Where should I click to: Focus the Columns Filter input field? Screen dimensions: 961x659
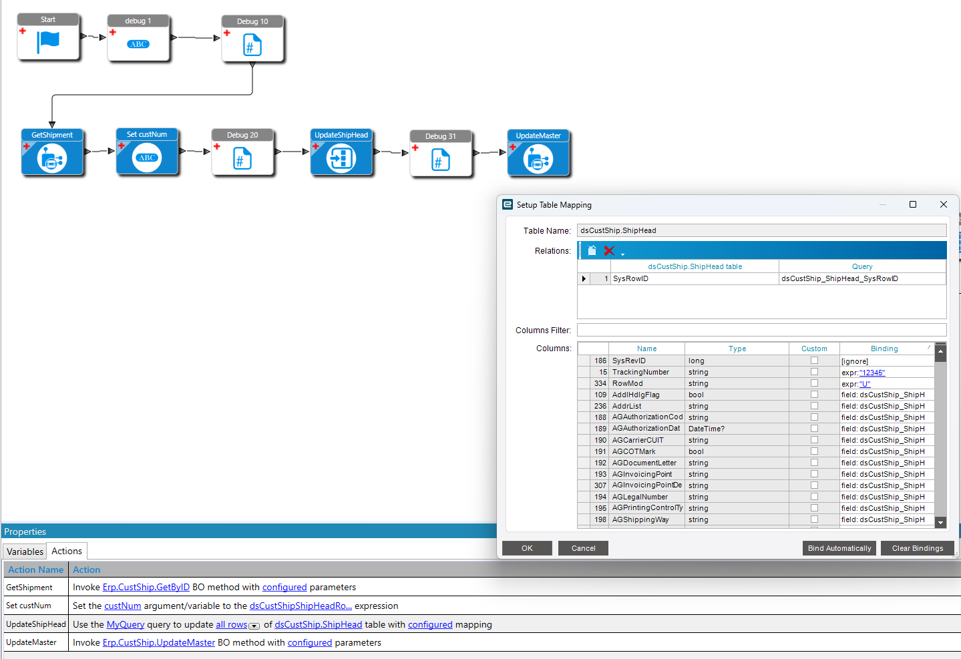click(x=761, y=330)
